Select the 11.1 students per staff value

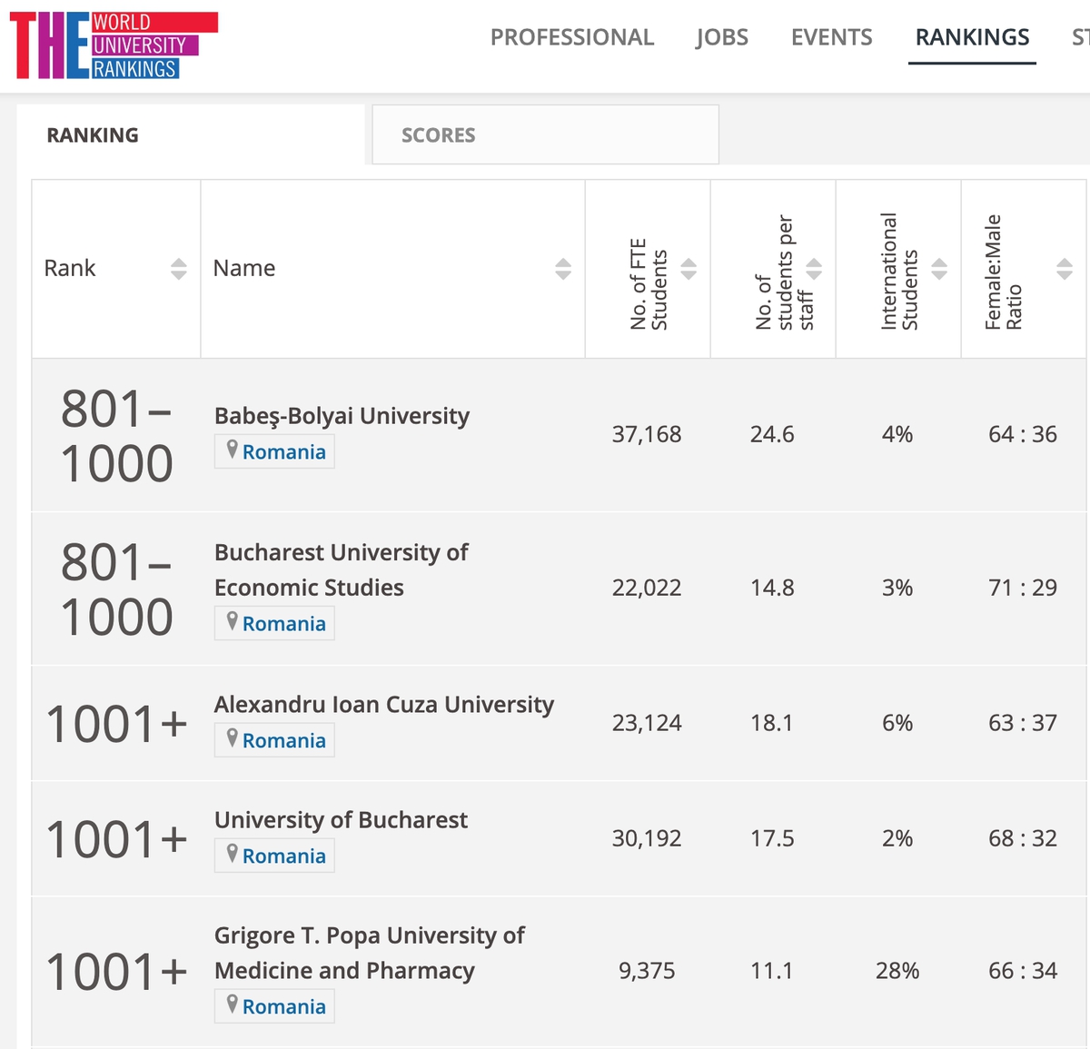coord(772,971)
